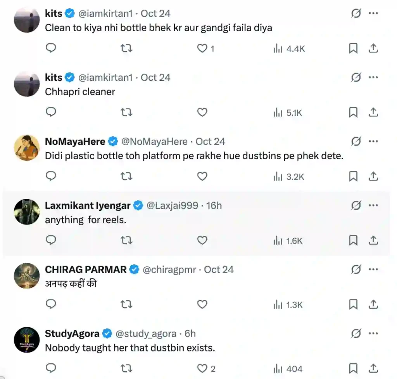Open more options for Laxmikant Iyengar's tweet
Viewport: 397px width, 379px height.
point(373,205)
